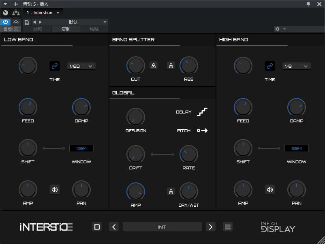Toggle the CUT lock icon
325x244 pixels.
[154, 66]
